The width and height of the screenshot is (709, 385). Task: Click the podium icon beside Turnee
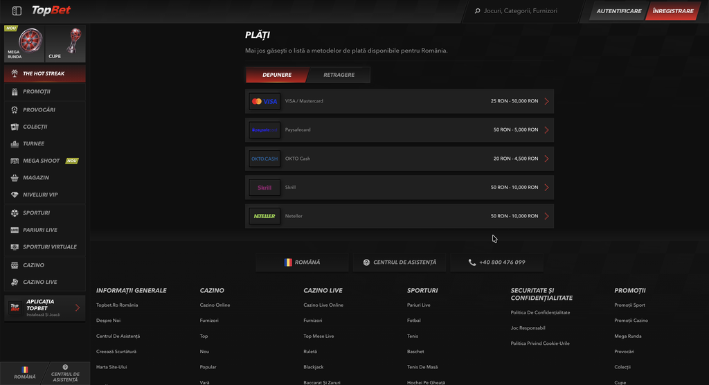[15, 144]
